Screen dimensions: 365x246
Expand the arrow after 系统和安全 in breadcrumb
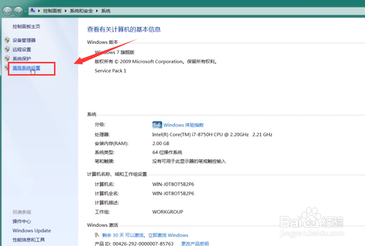tap(97, 11)
